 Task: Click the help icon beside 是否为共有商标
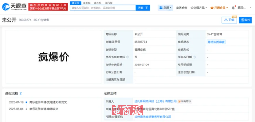[x=127, y=57]
